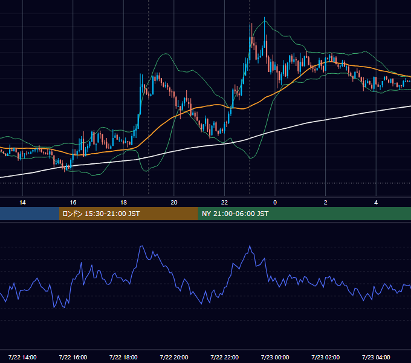The height and width of the screenshot is (363, 411).
Task: Click the 14 hour label on upper axis
Action: tap(22, 203)
